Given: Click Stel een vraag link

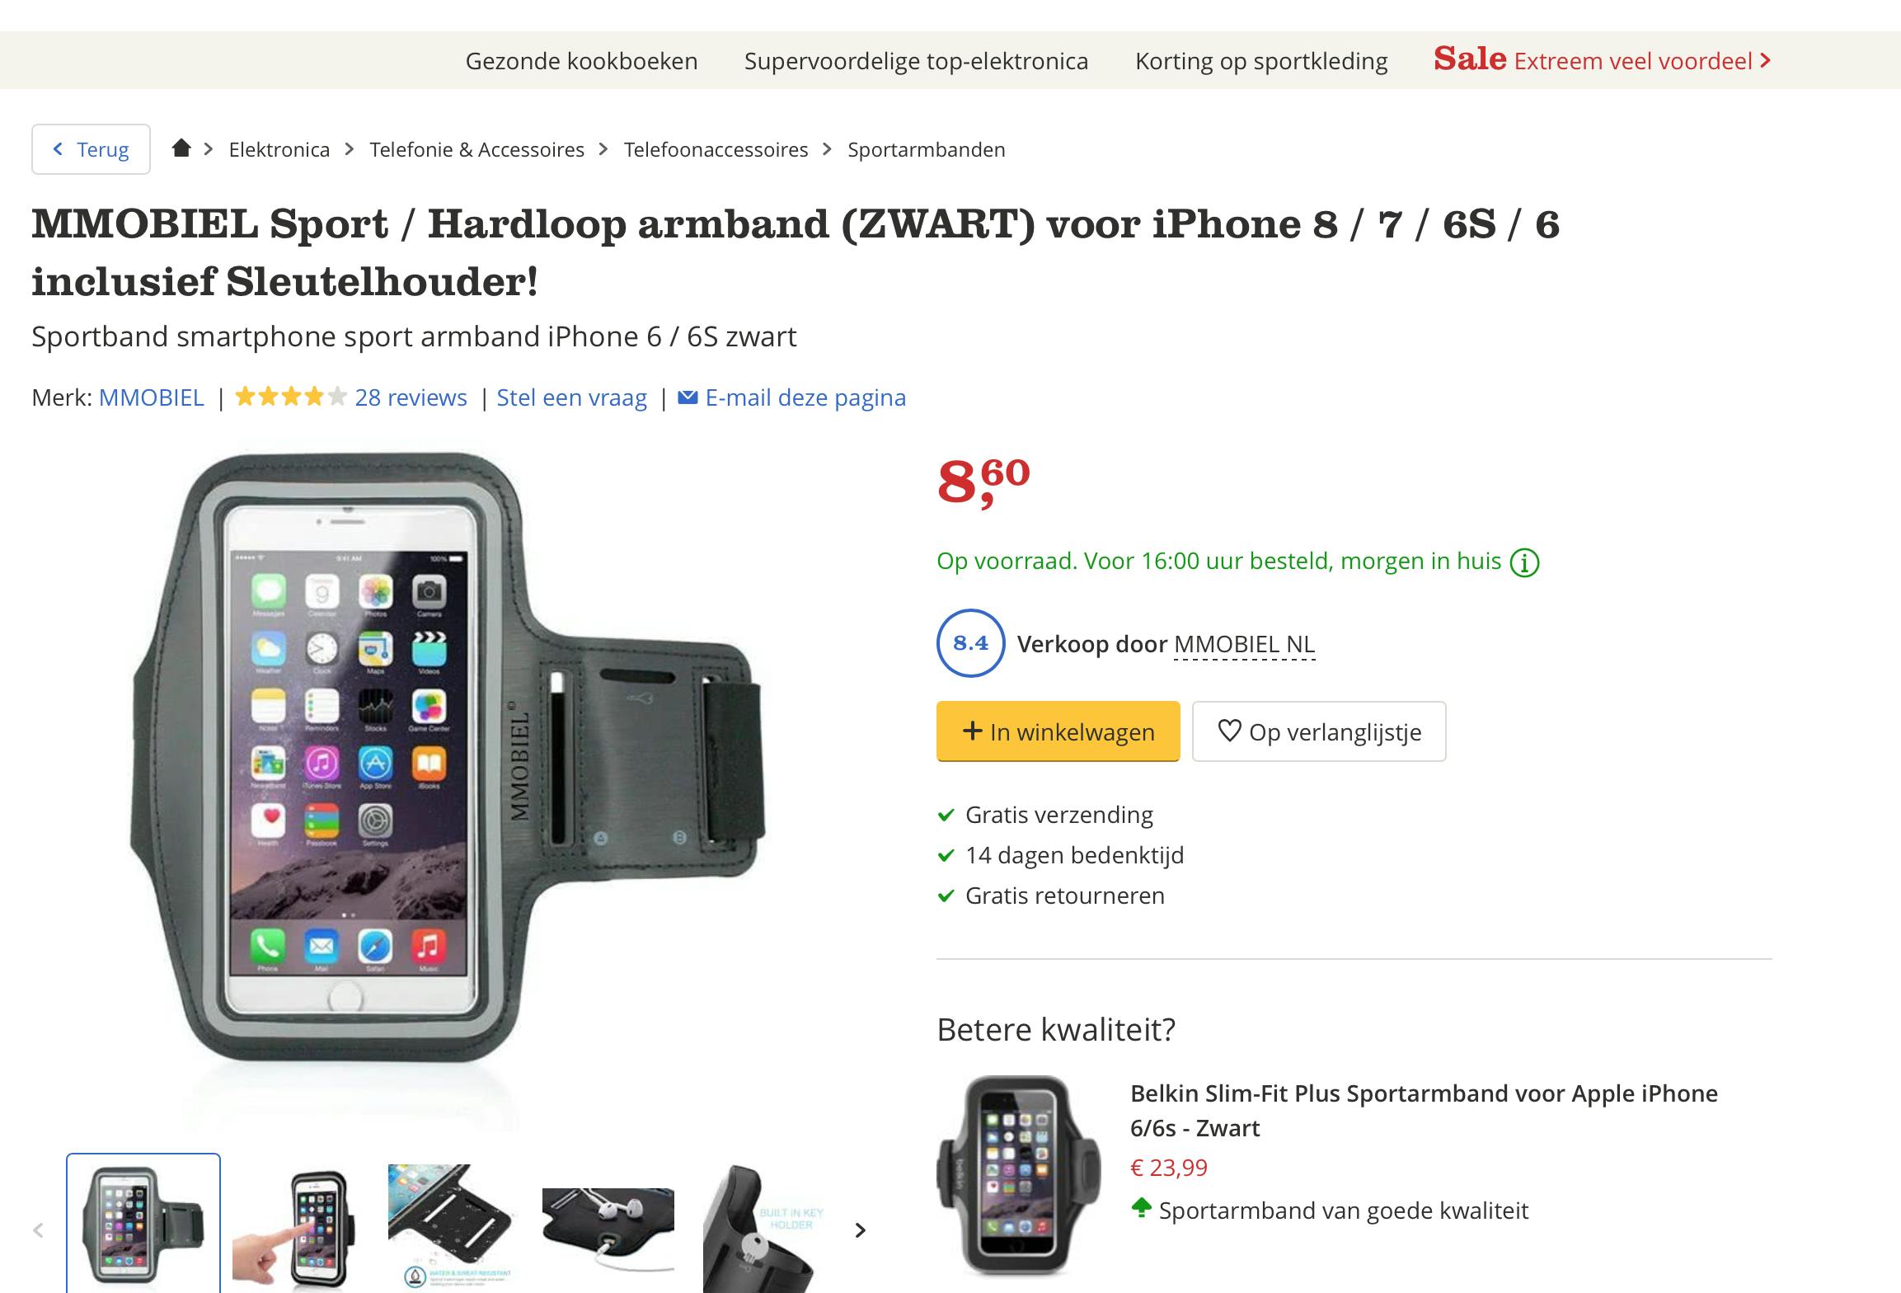Looking at the screenshot, I should 571,397.
